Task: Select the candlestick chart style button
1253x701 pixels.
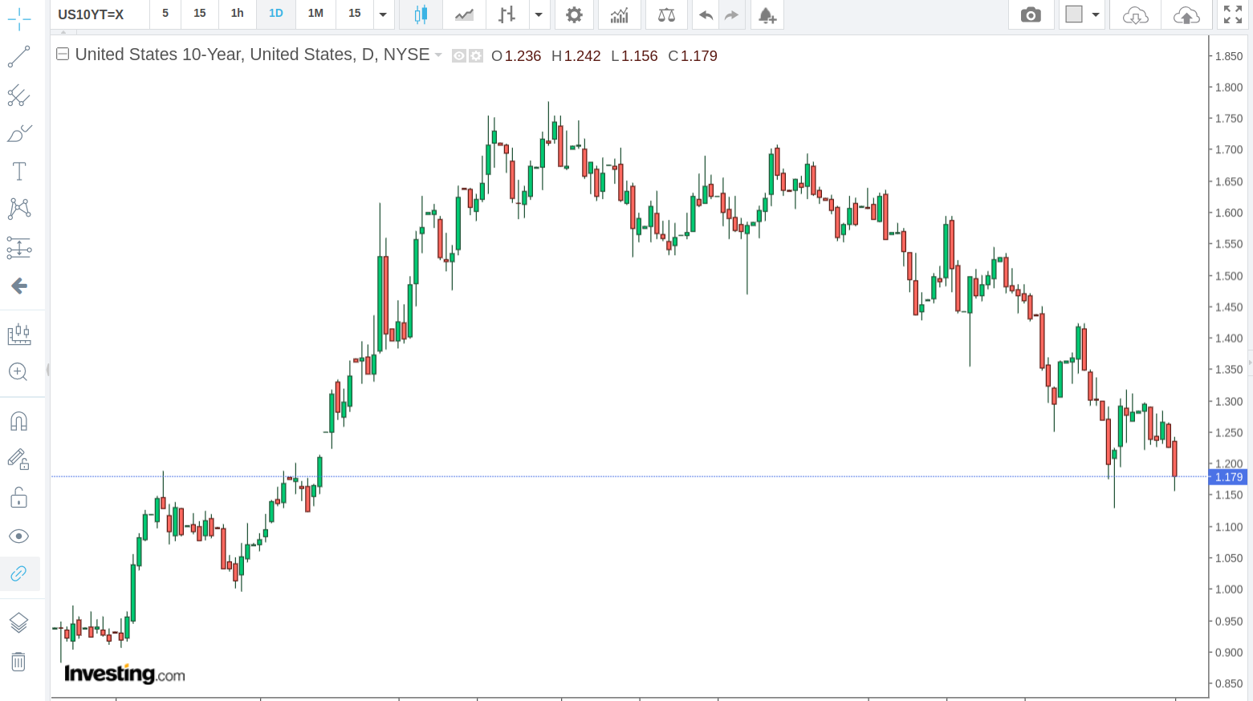Action: (x=421, y=14)
